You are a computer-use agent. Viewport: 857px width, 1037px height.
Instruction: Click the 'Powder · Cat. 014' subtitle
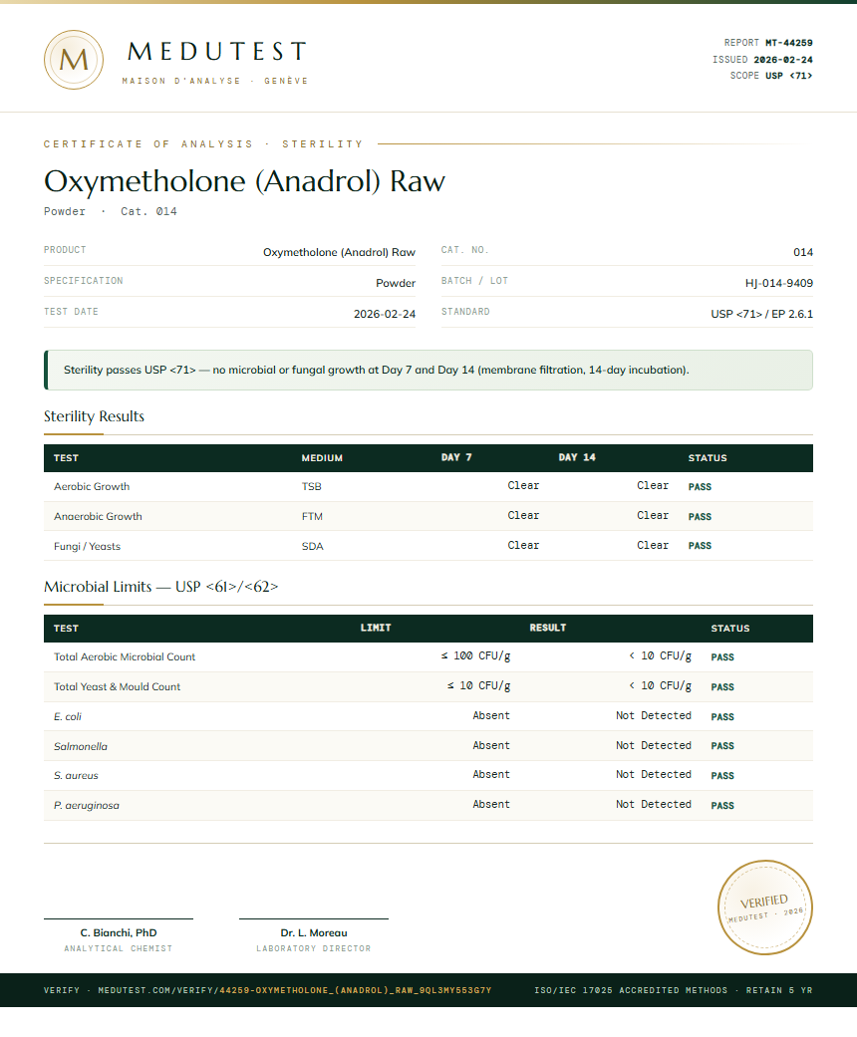tap(111, 211)
